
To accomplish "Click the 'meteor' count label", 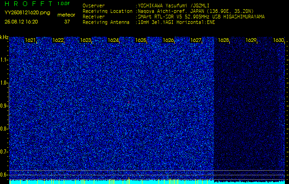I will (66, 15).
